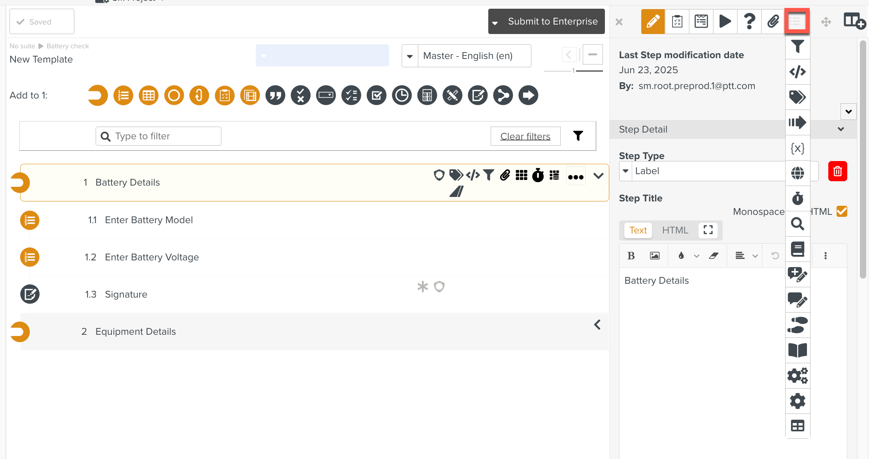
Task: Add a calculator step type
Action: (427, 95)
